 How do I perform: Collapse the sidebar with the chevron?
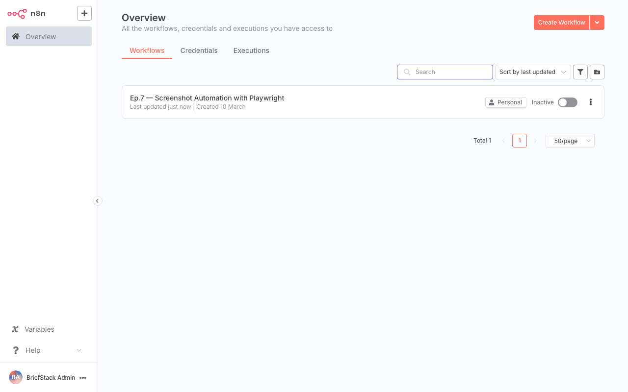click(x=97, y=201)
